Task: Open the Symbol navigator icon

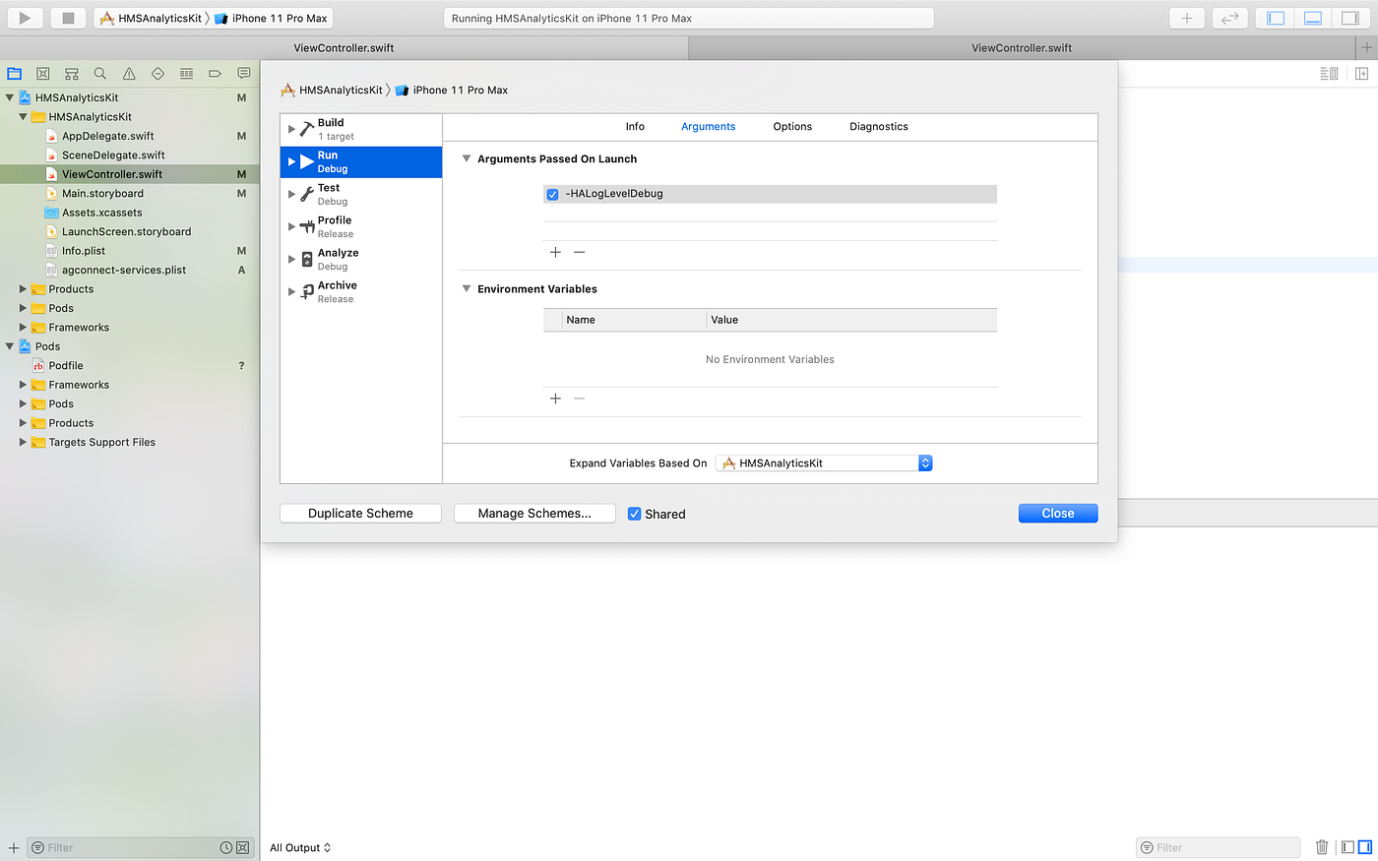Action: (72, 74)
